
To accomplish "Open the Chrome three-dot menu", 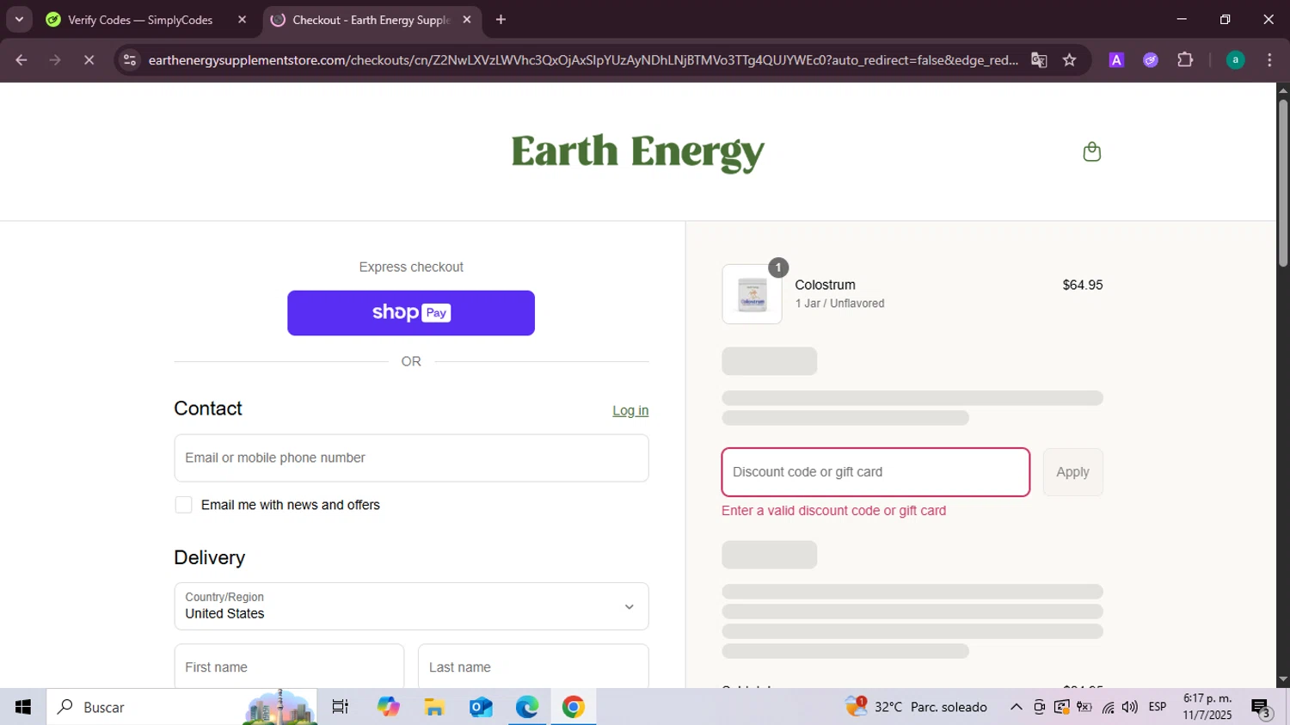I will point(1269,60).
